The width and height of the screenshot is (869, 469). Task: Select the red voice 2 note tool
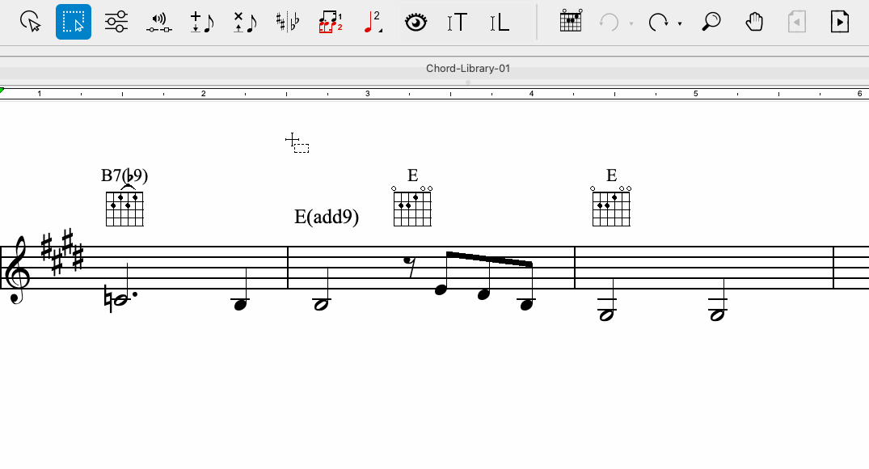pyautogui.click(x=373, y=22)
